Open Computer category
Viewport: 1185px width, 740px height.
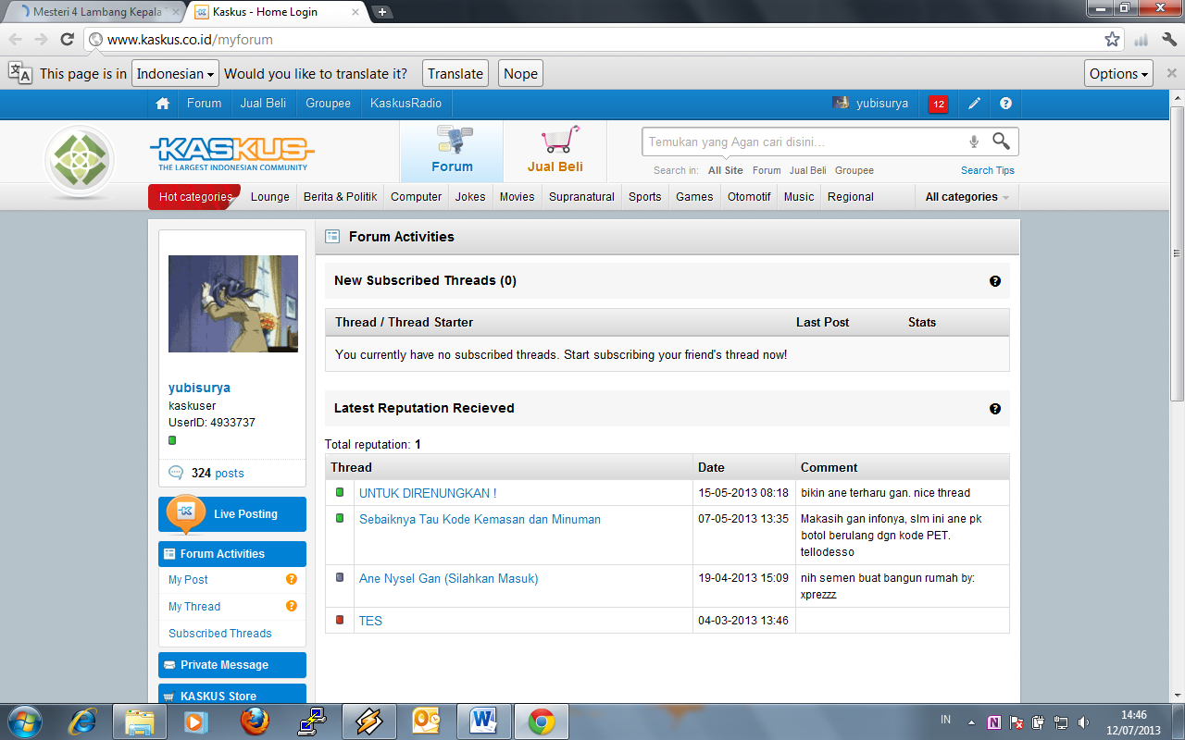(x=417, y=197)
